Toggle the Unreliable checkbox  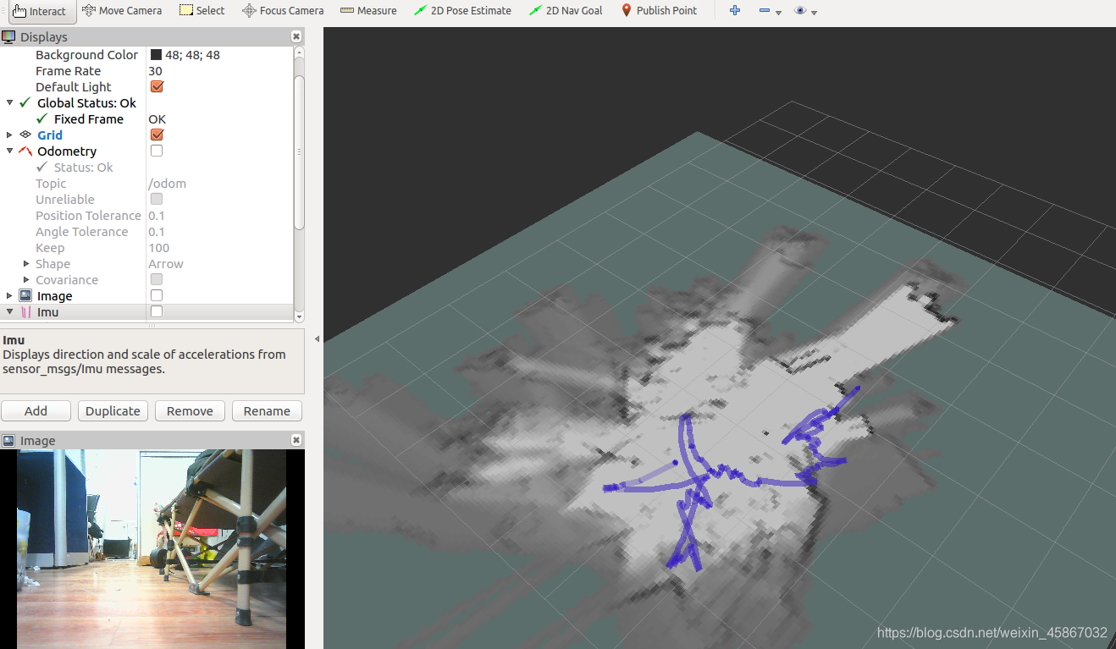[x=157, y=199]
